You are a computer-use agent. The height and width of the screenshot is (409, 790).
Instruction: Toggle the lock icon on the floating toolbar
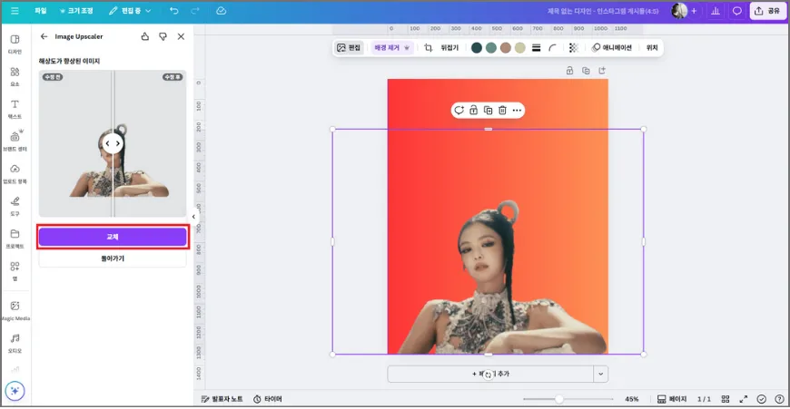[473, 111]
